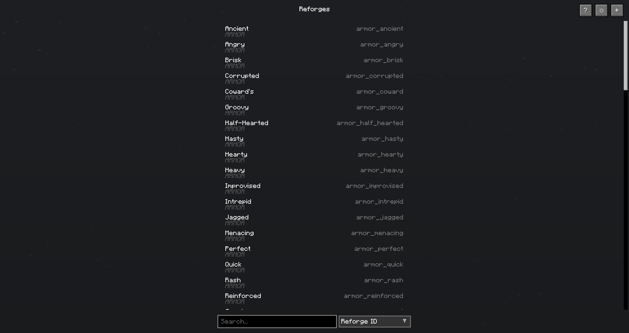Focus the Search text field

(x=277, y=322)
